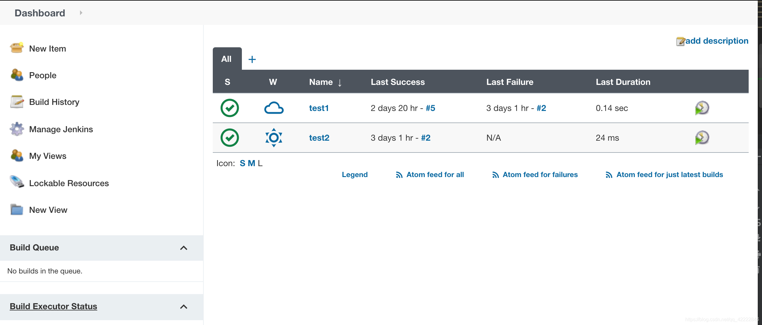This screenshot has height=325, width=762.
Task: Click the New View folder icon
Action: click(x=17, y=209)
